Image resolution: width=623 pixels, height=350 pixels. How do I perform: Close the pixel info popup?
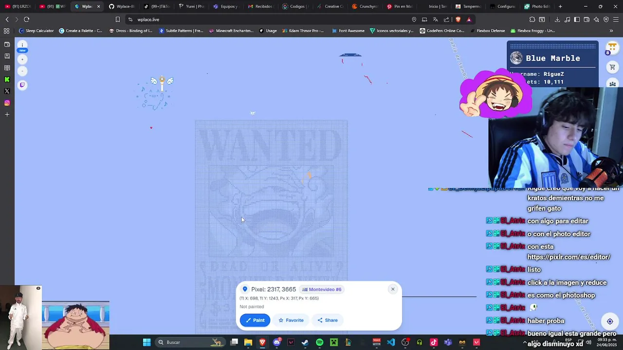393,289
